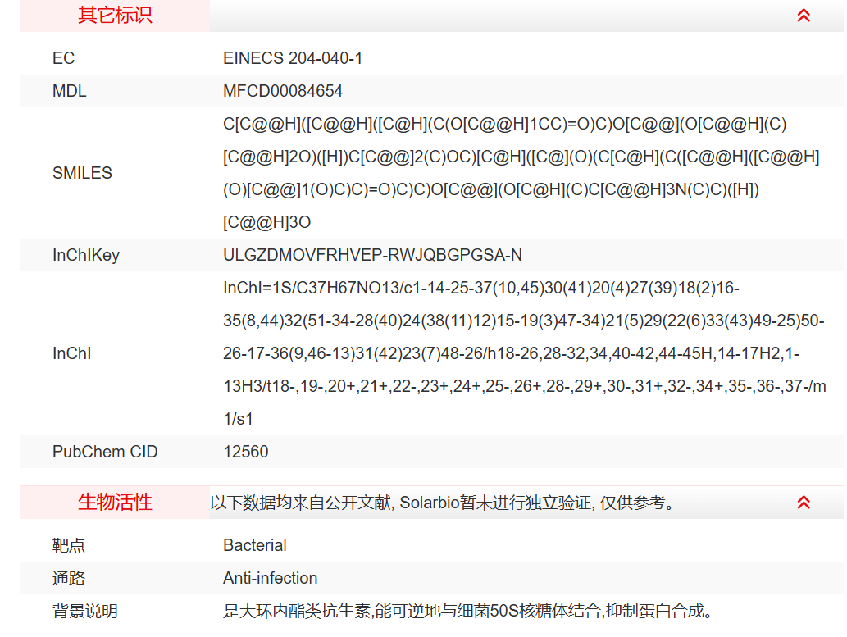Click the 靶点 row label
847x637 pixels.
69,545
